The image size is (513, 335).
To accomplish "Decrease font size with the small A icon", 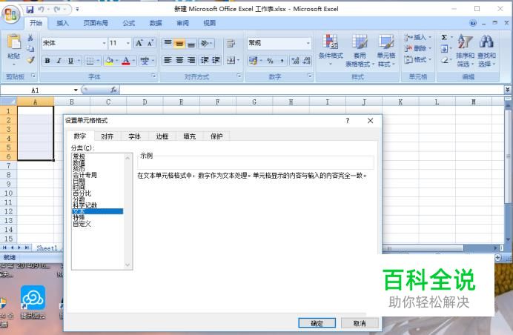I will [x=150, y=43].
